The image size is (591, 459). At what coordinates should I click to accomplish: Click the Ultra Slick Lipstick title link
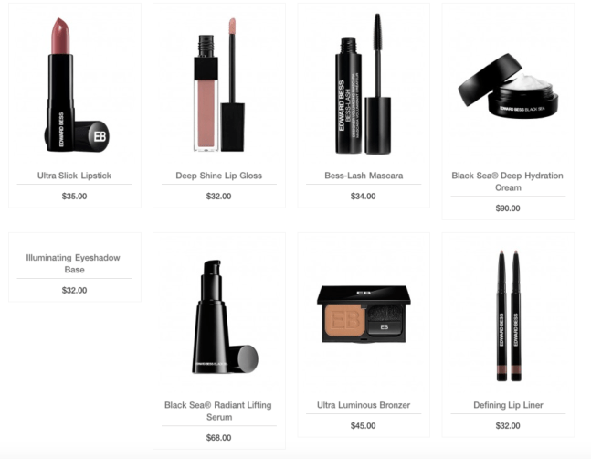tap(74, 176)
